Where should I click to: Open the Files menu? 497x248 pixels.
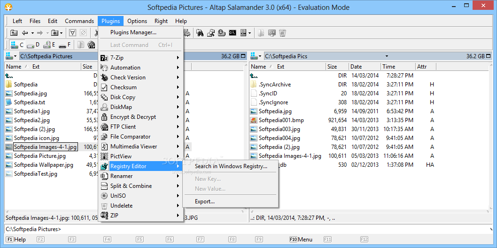(x=35, y=21)
